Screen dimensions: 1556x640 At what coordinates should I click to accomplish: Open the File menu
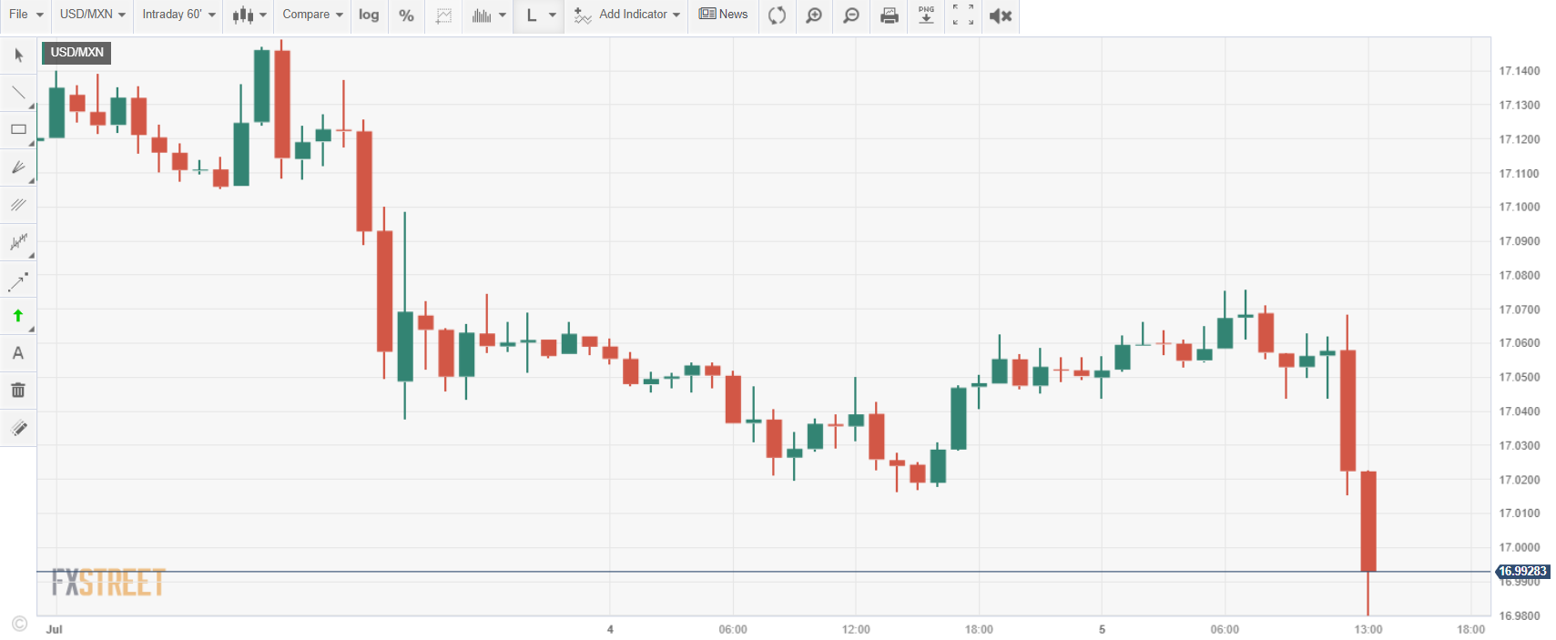(x=25, y=15)
